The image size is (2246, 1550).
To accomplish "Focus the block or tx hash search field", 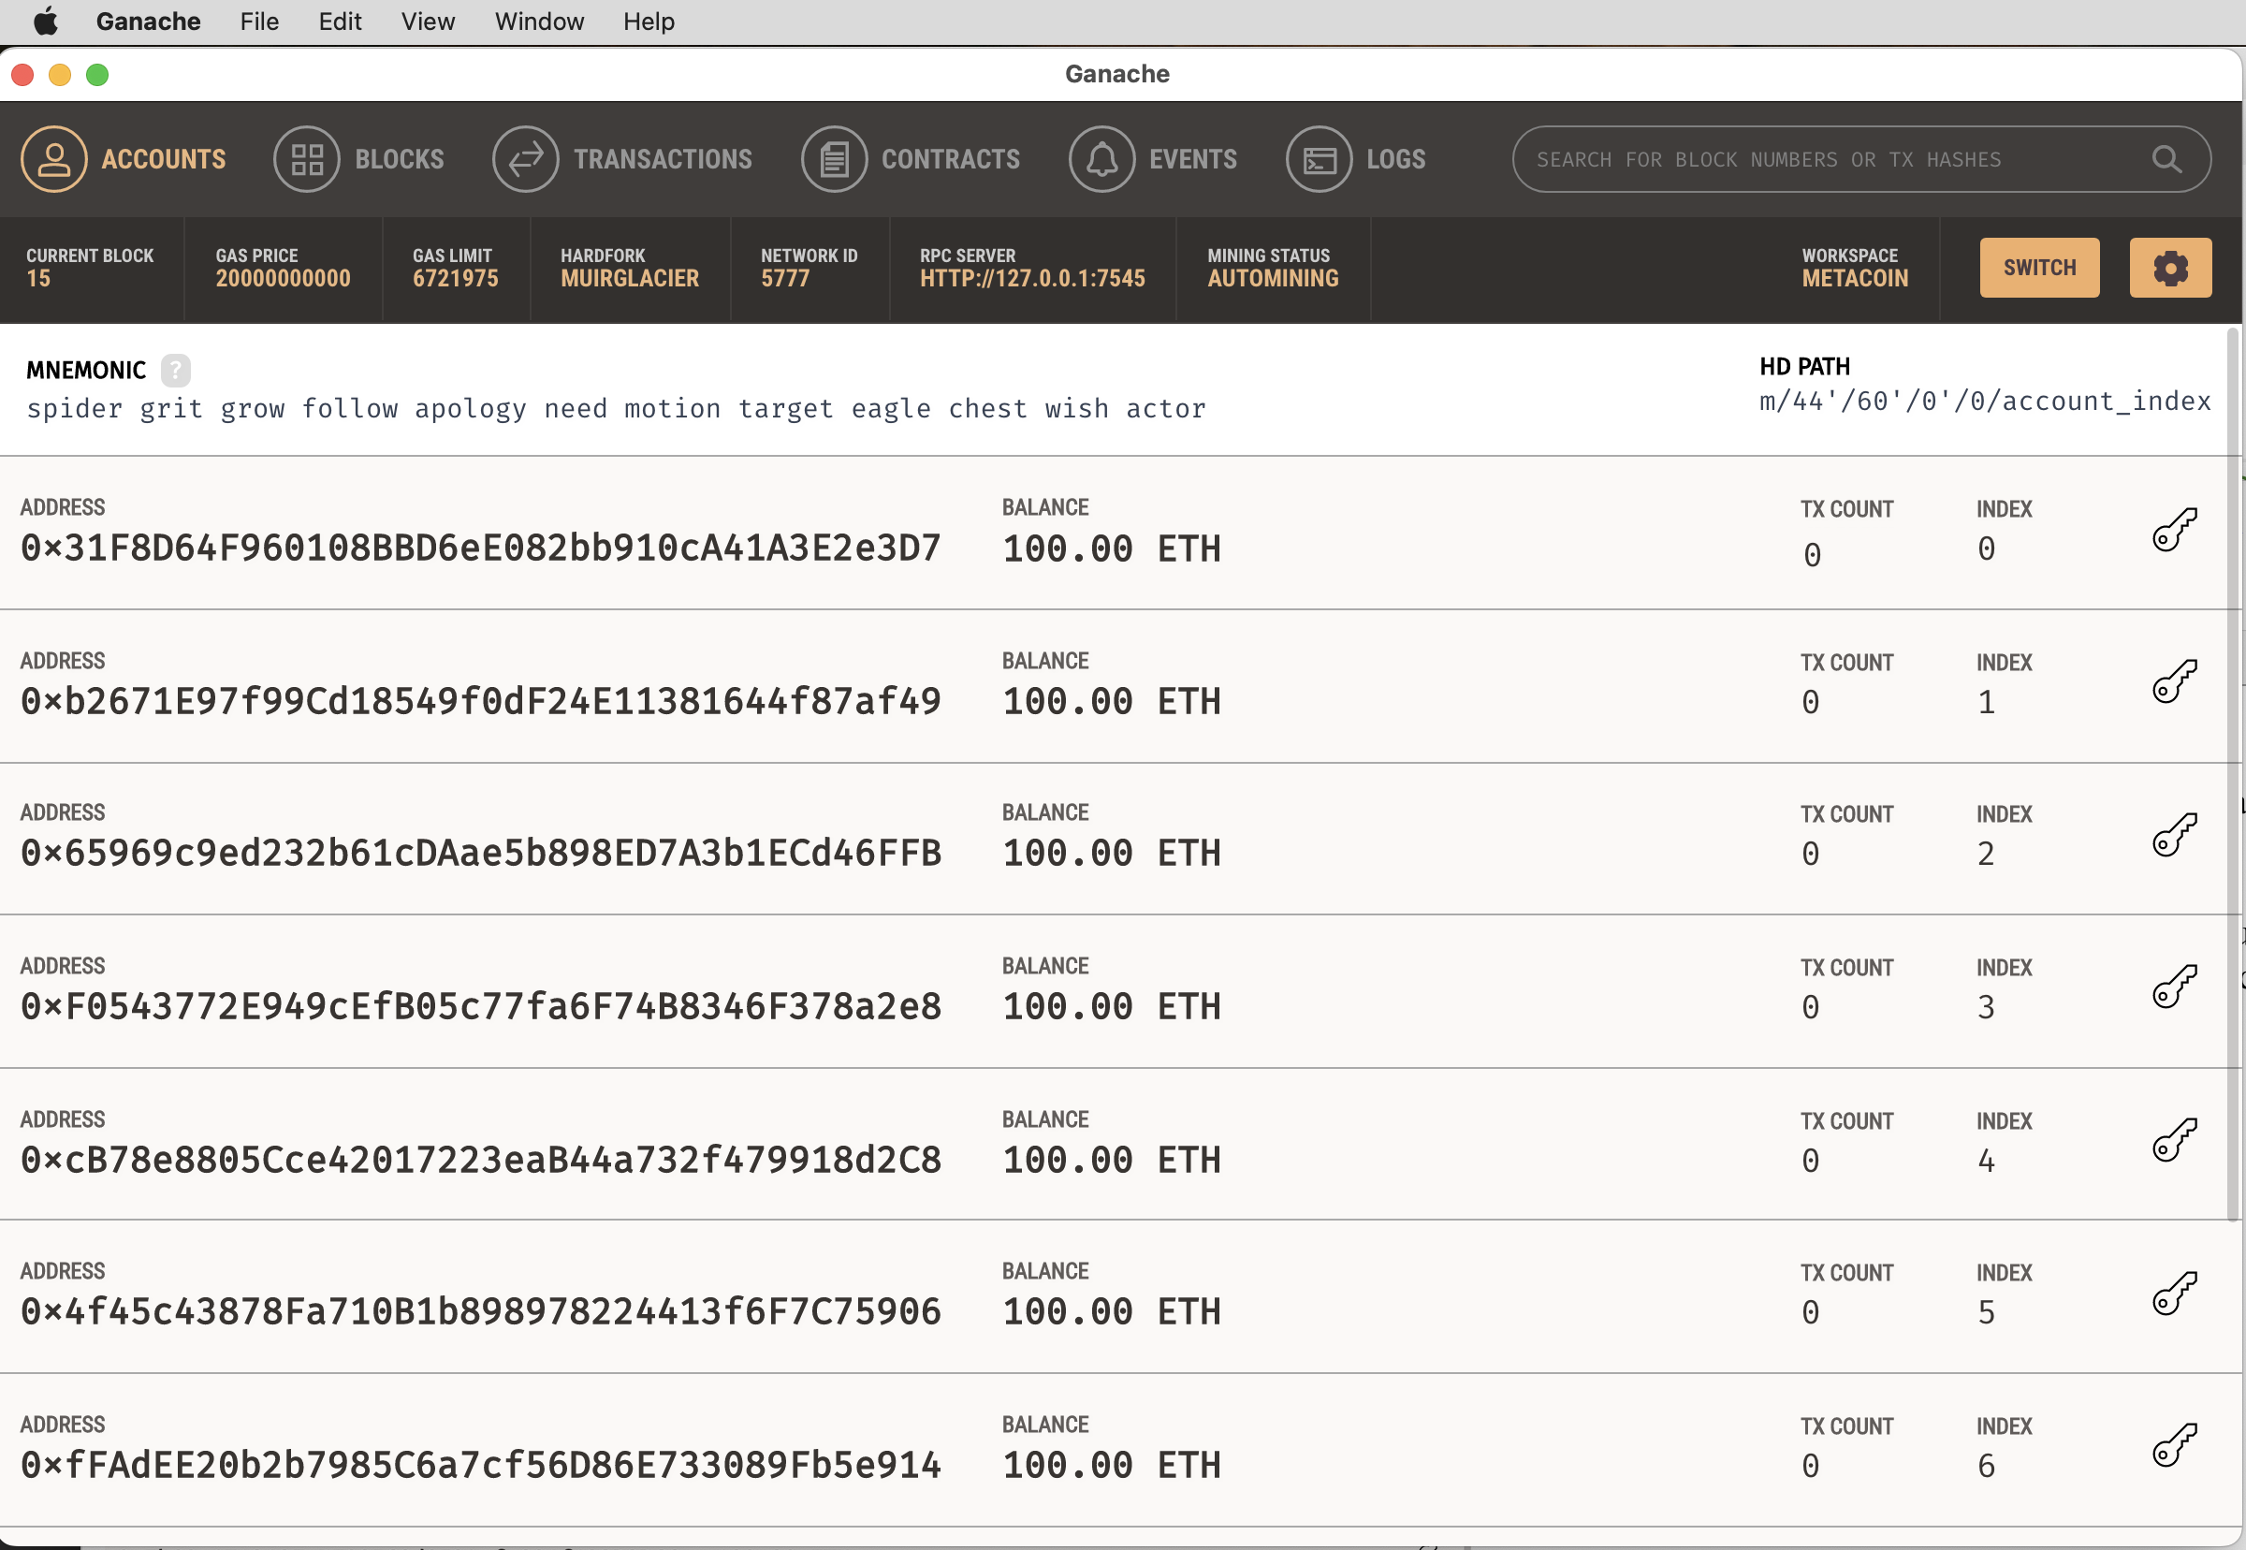I will pos(1826,159).
